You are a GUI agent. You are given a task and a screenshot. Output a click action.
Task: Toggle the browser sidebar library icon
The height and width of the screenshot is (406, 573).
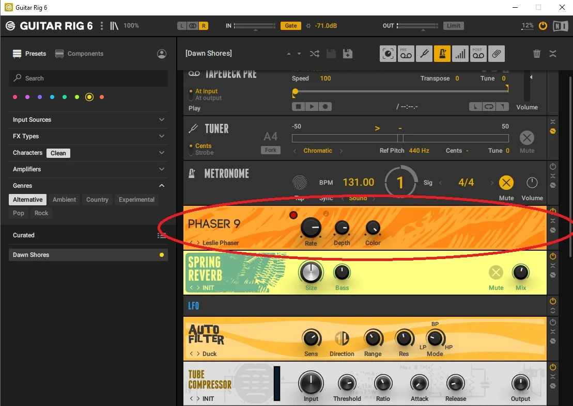pos(114,25)
